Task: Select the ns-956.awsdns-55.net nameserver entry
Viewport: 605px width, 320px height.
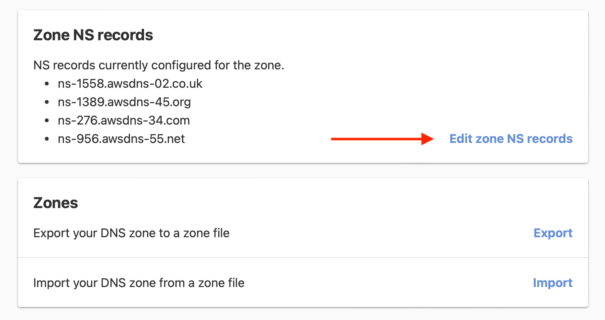Action: [x=121, y=139]
